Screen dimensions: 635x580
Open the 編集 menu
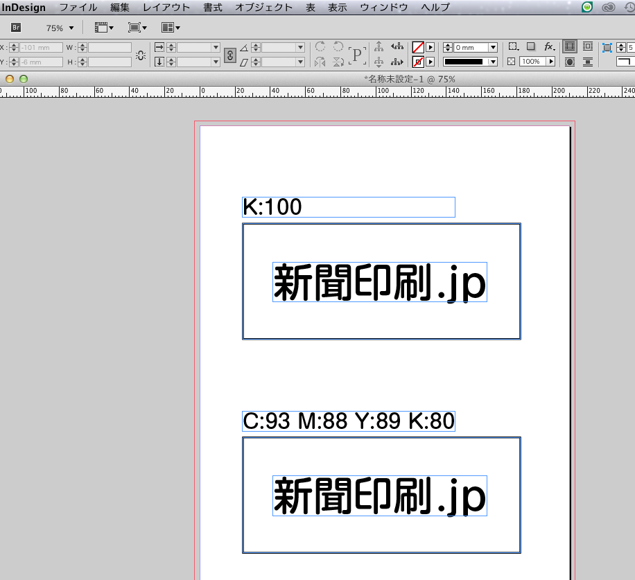point(120,8)
